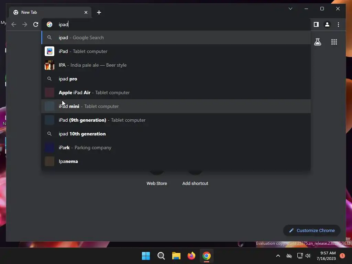Click the volume speaker tray icon
Viewport: 352px width, 264px height.
pos(308,256)
